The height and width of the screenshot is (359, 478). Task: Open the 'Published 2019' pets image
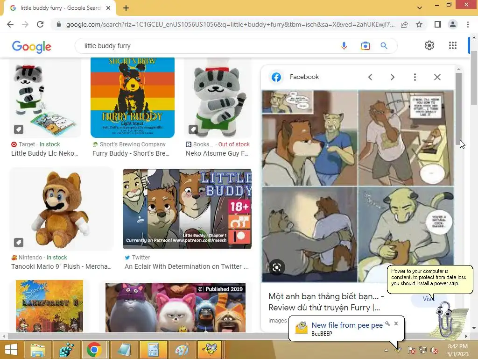176,308
